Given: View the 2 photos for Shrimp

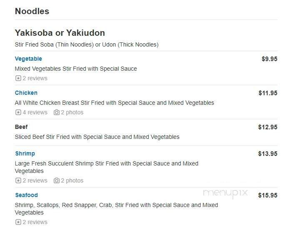Looking at the screenshot, I should pos(72,180).
